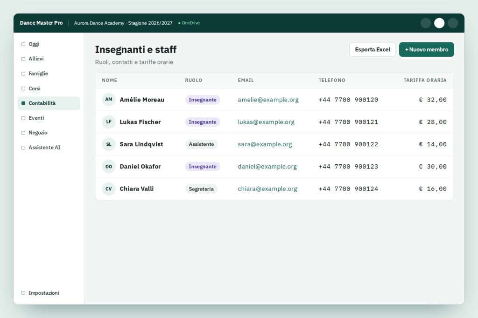Click the € 16,00 hourly rate
The height and width of the screenshot is (318, 478).
tap(433, 189)
